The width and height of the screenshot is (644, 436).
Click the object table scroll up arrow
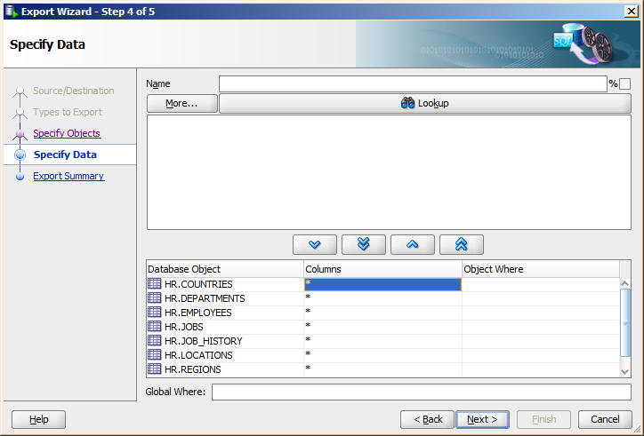(624, 283)
